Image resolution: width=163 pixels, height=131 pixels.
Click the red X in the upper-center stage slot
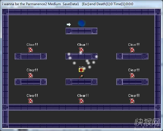[81, 50]
